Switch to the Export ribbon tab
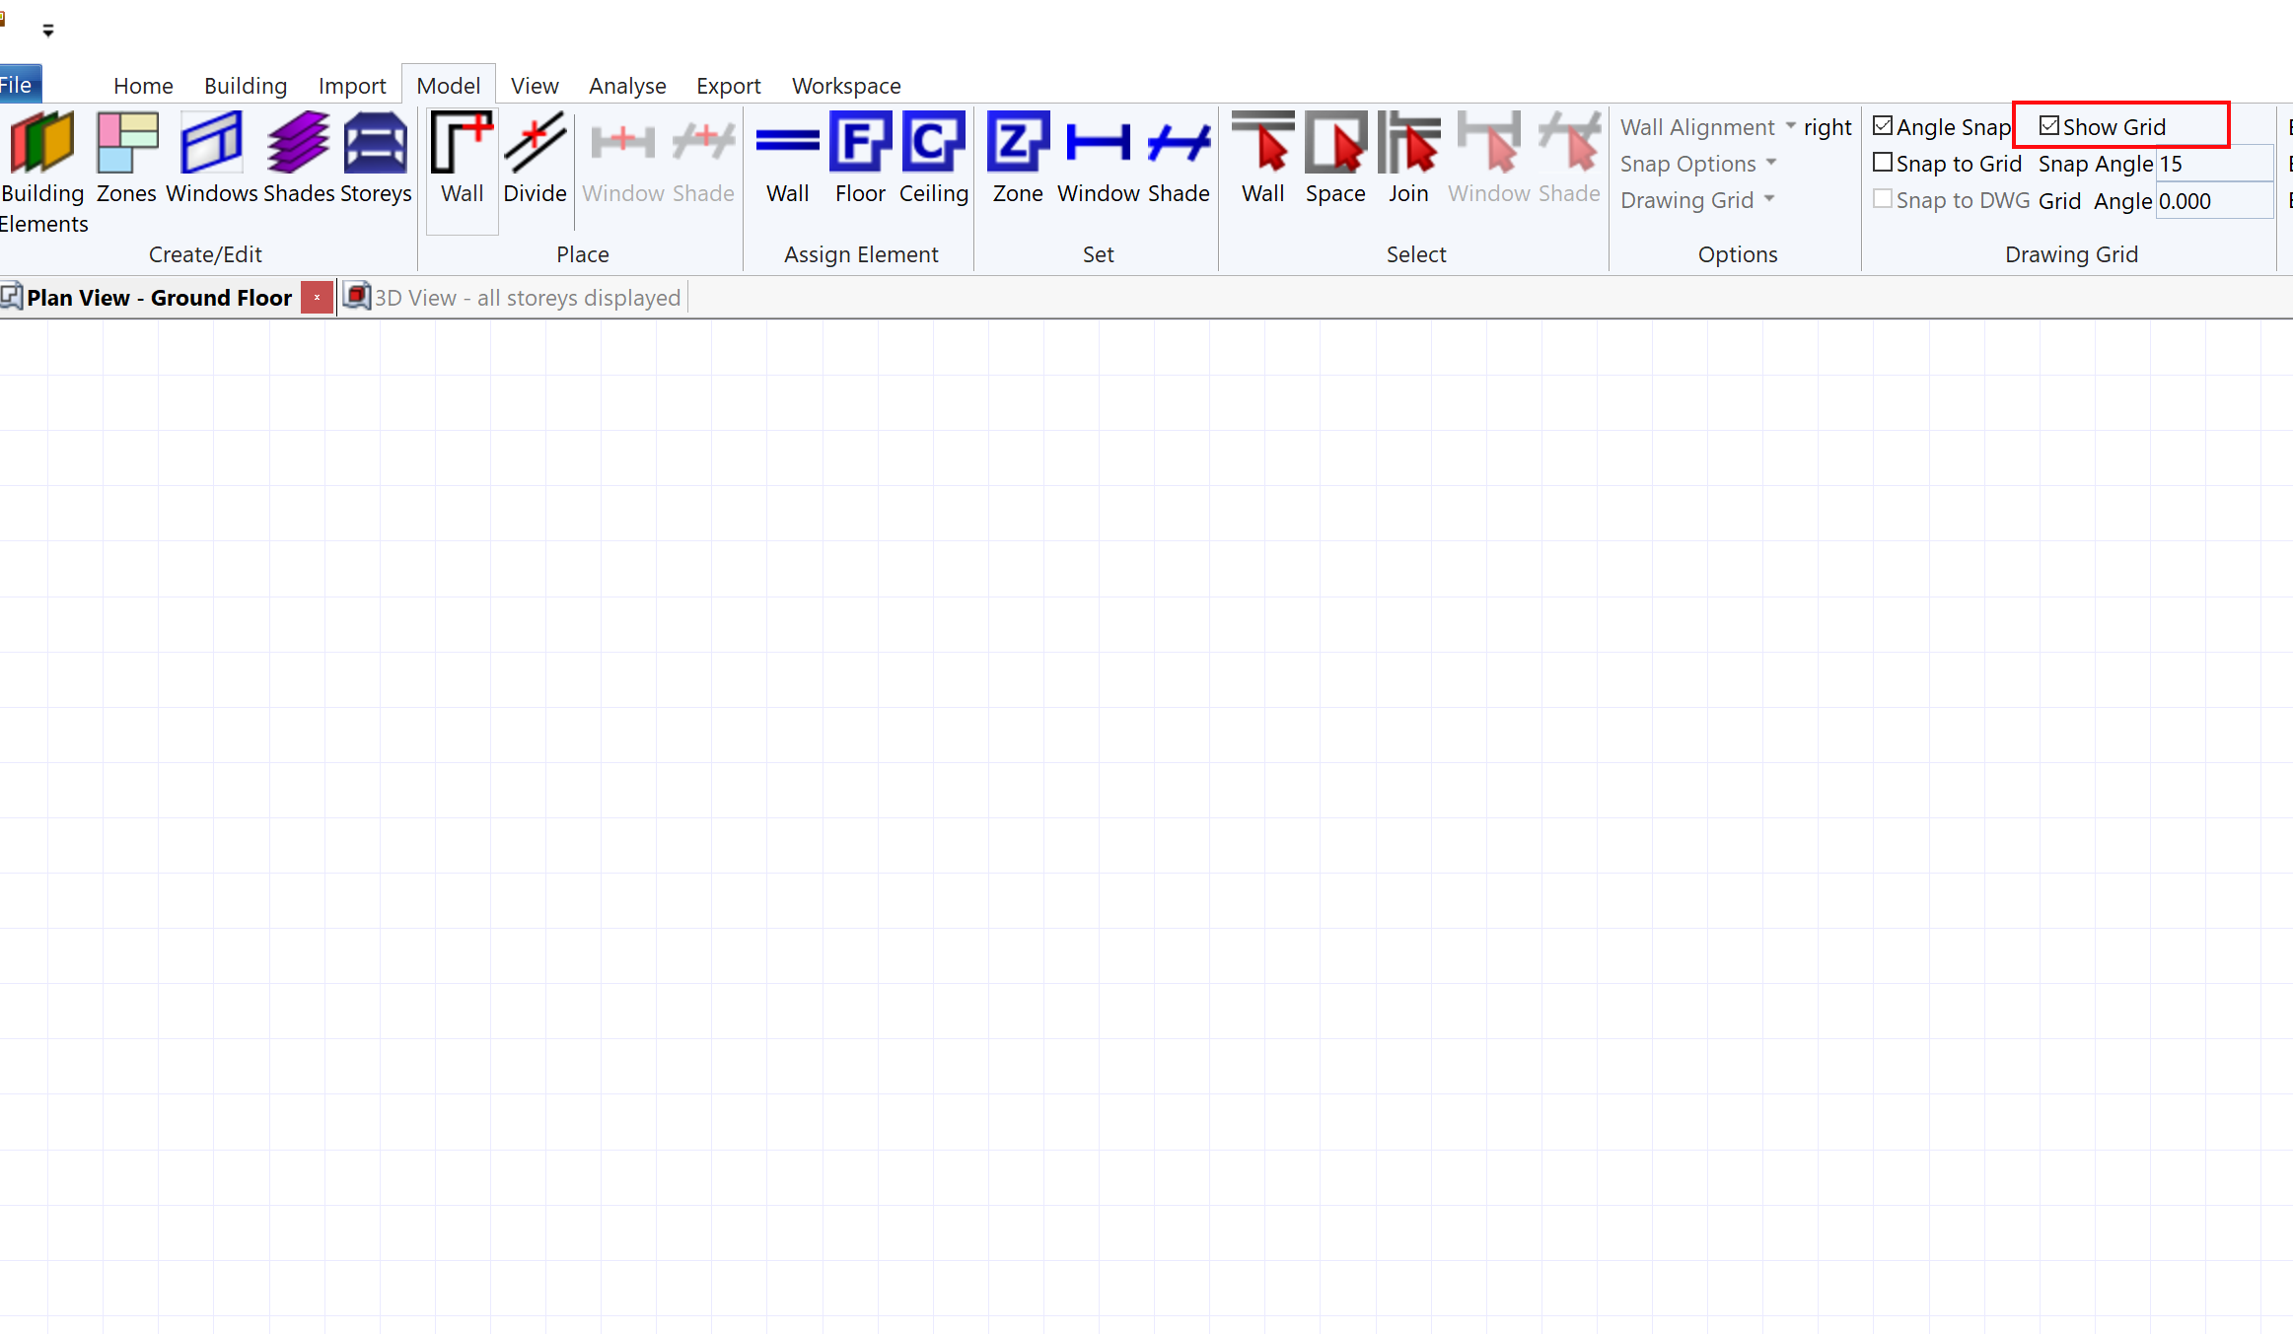The image size is (2293, 1334). click(x=728, y=86)
